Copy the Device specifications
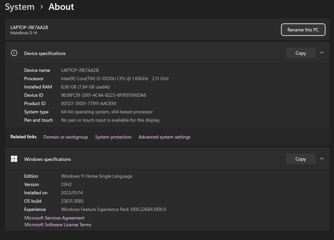334x240 pixels. [300, 53]
